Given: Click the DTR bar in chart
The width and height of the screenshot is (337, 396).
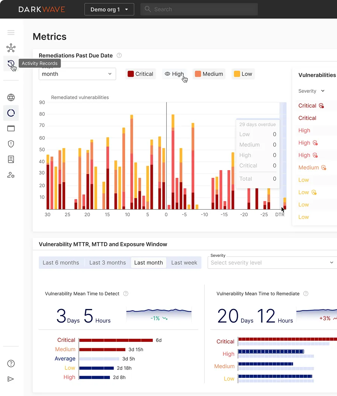Looking at the screenshot, I should coord(284,204).
